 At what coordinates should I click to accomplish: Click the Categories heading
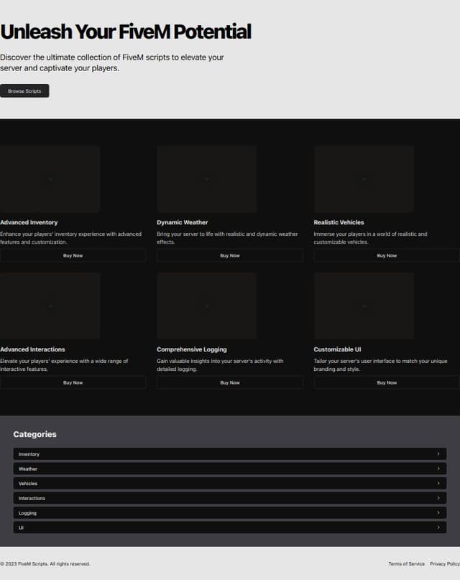(34, 434)
